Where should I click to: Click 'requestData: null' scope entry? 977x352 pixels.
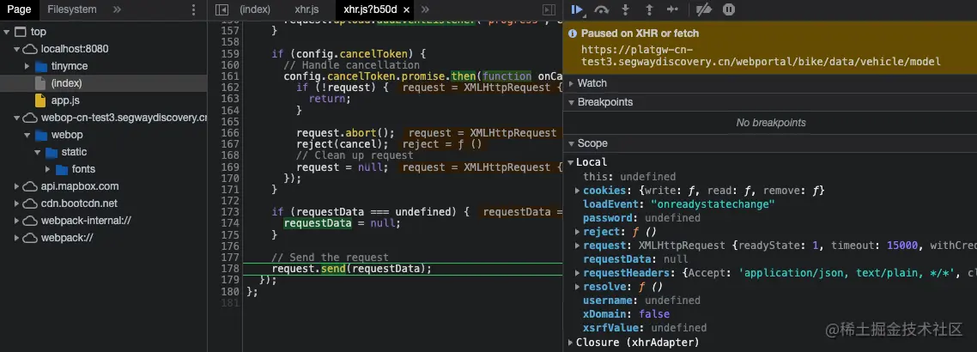coord(635,259)
